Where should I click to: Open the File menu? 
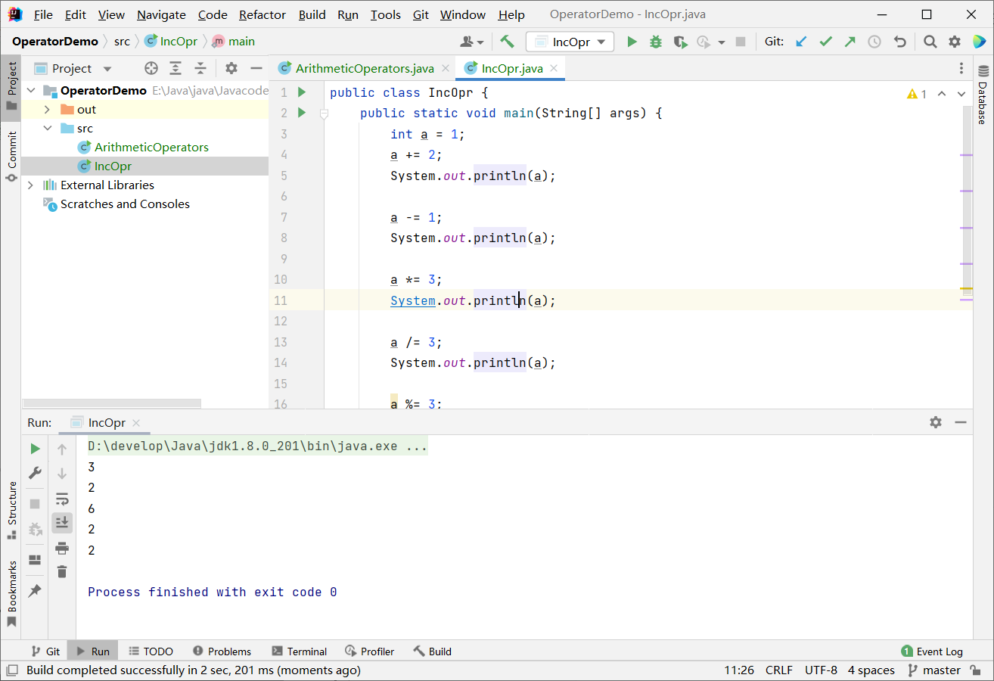click(43, 14)
